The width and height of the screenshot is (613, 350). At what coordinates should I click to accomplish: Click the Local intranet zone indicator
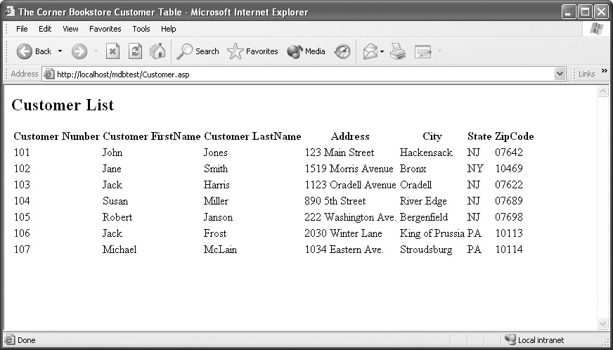pyautogui.click(x=534, y=340)
